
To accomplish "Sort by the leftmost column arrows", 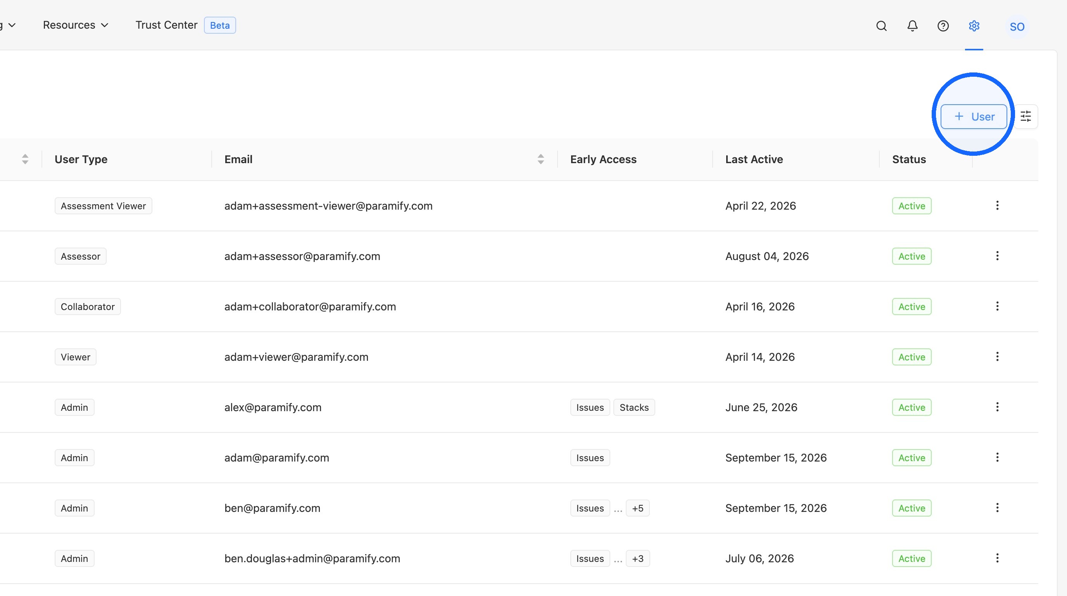I will coord(25,159).
